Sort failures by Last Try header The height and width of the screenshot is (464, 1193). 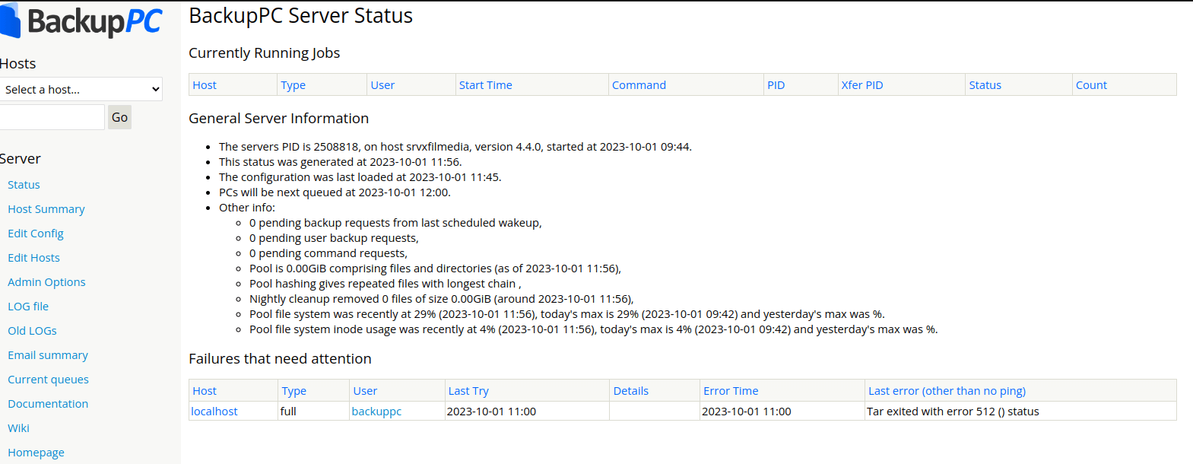click(468, 391)
